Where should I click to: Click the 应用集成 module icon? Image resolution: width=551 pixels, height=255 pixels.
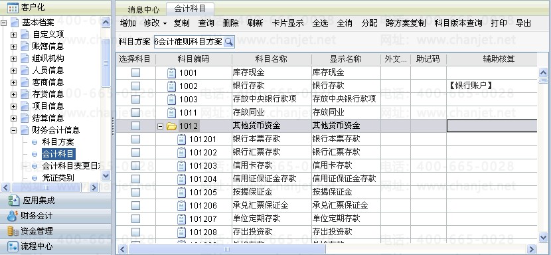13,201
